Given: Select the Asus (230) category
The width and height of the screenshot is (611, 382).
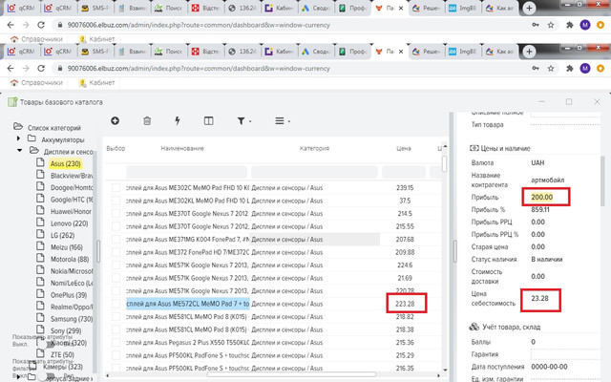Looking at the screenshot, I should point(66,163).
